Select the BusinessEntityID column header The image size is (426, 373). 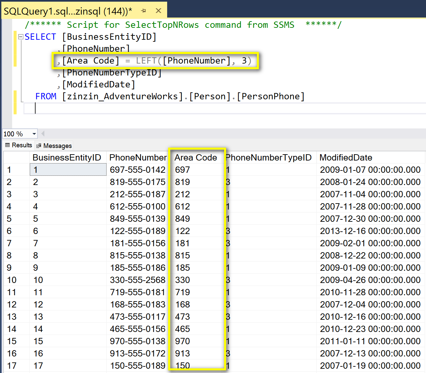coord(68,158)
